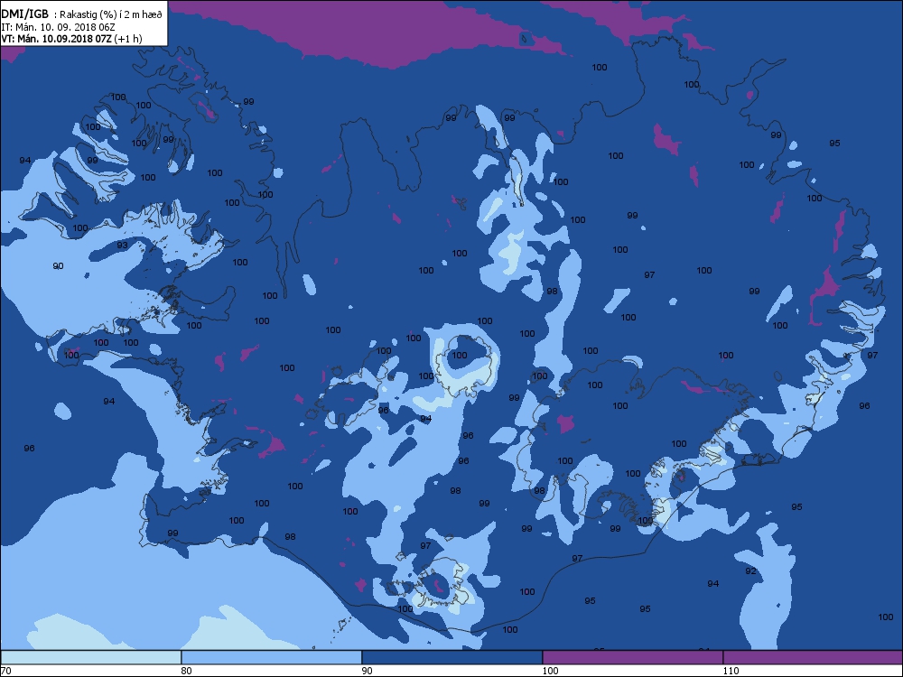Image resolution: width=903 pixels, height=677 pixels.
Task: Choose the purple legend swatch between 100 and 110
Action: pyautogui.click(x=632, y=657)
